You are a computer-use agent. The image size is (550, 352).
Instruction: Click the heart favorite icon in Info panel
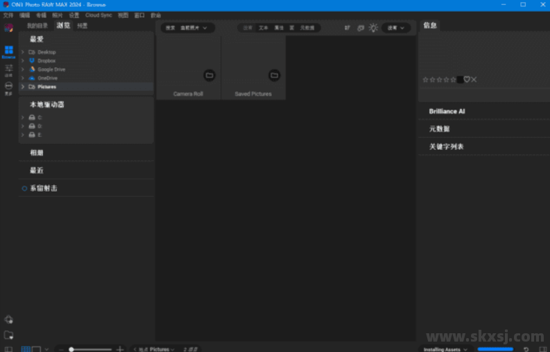click(467, 79)
